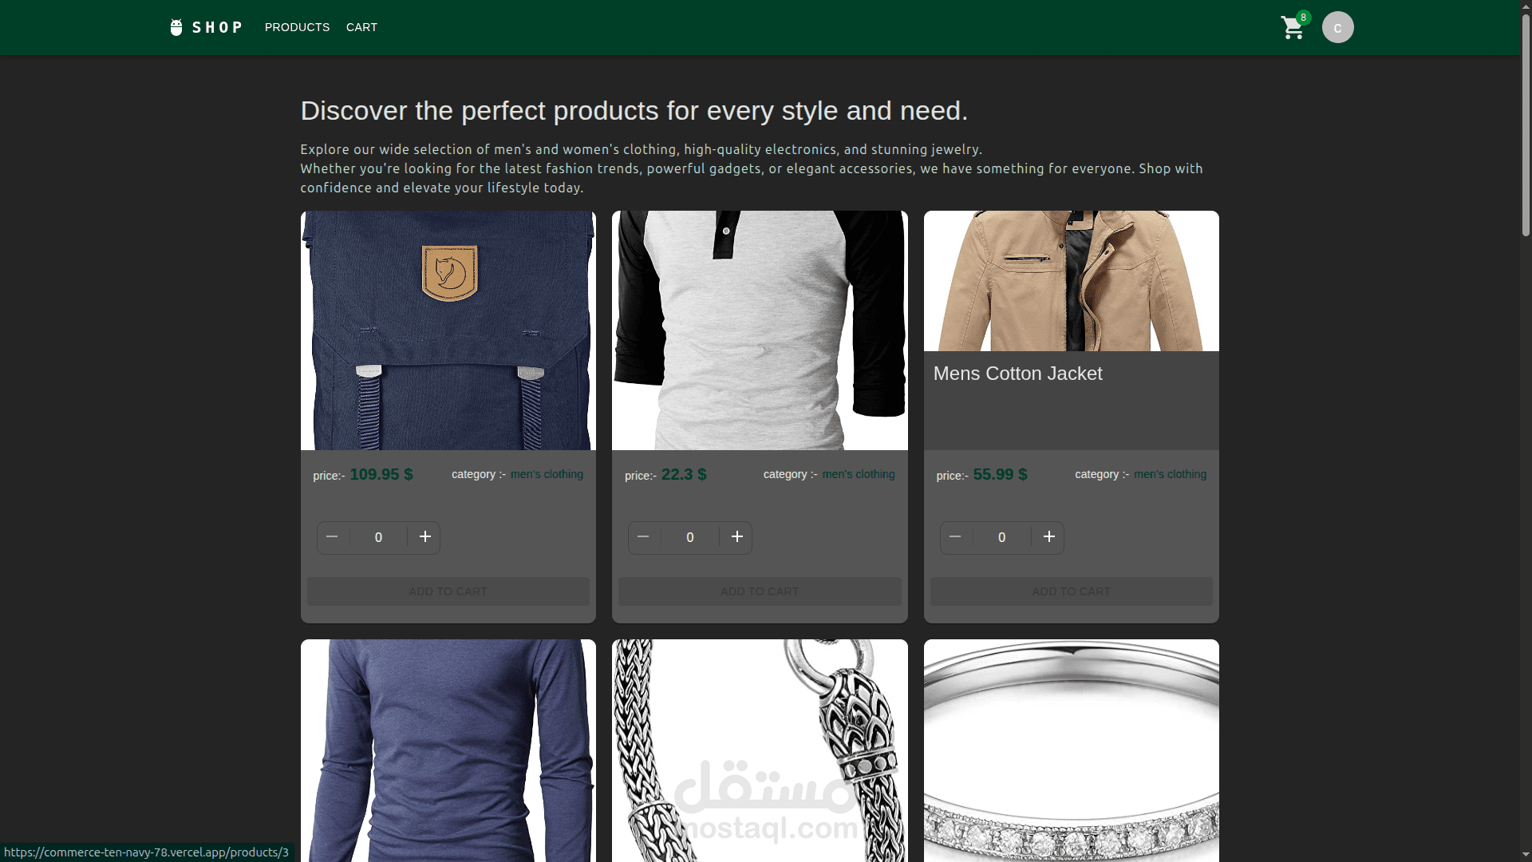Viewport: 1532px width, 862px height.
Task: Select the 'Mens Cotton Jacket' title
Action: 1017,374
